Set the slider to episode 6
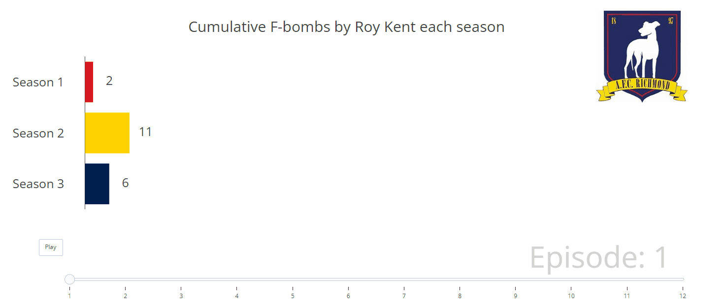Screen dimensions: 725x304 (348, 279)
